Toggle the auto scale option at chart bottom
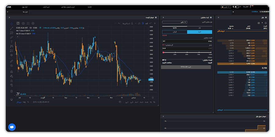This screenshot has width=275, height=137. tap(19, 102)
